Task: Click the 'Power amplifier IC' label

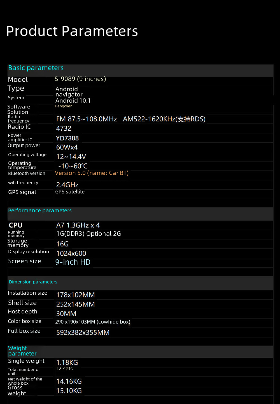Action: (20, 137)
